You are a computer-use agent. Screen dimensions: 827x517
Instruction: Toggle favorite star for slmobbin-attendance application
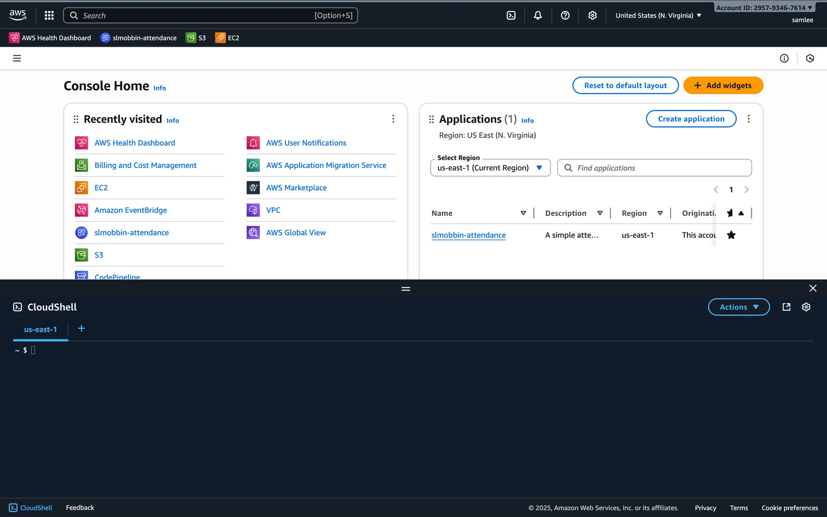731,235
